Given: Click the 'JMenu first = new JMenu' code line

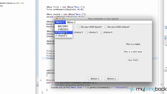Looking at the screenshot, I should click(66, 7).
